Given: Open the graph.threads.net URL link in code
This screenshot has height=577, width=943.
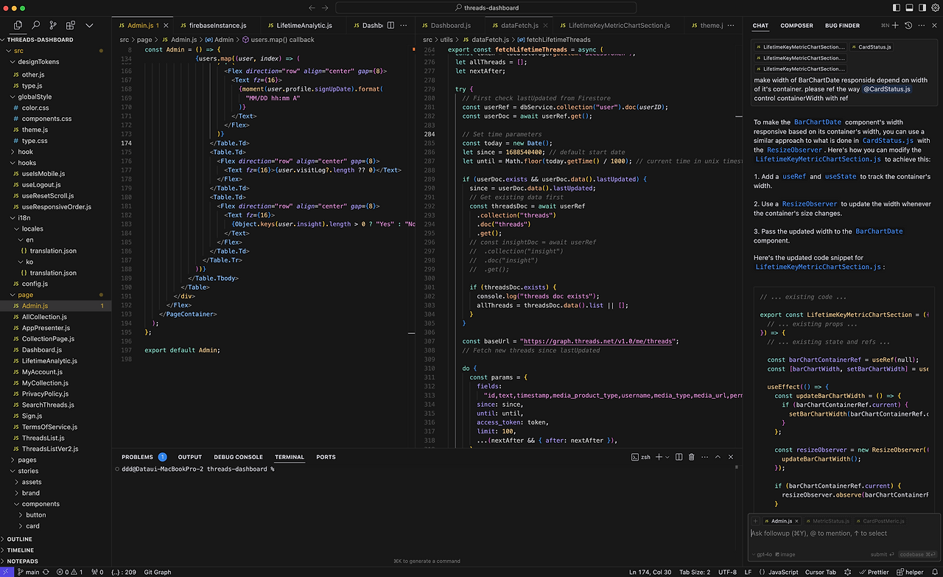Looking at the screenshot, I should 599,341.
